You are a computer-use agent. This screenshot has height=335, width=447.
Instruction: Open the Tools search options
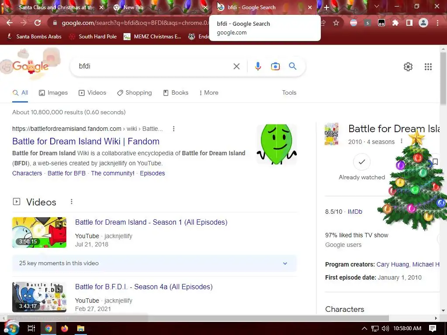coord(289,92)
